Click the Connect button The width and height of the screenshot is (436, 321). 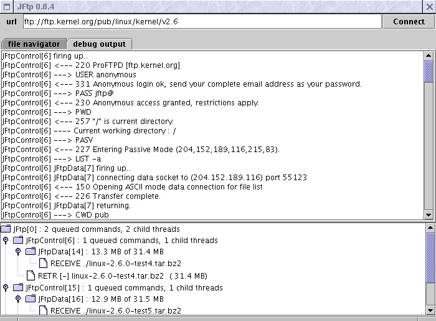point(409,22)
